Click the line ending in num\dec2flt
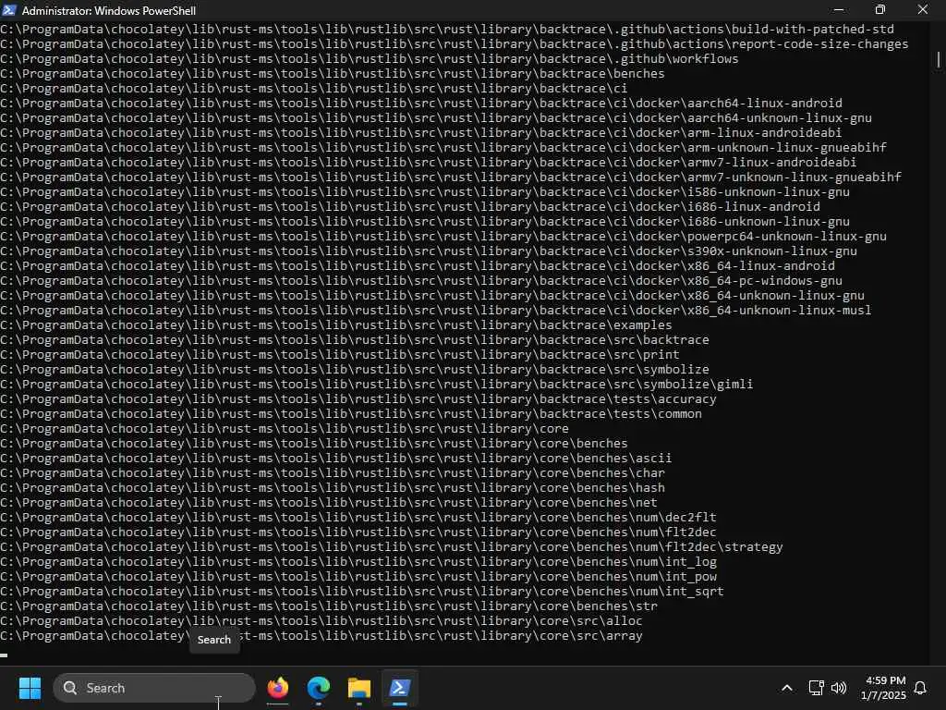The image size is (946, 710). pos(358,518)
